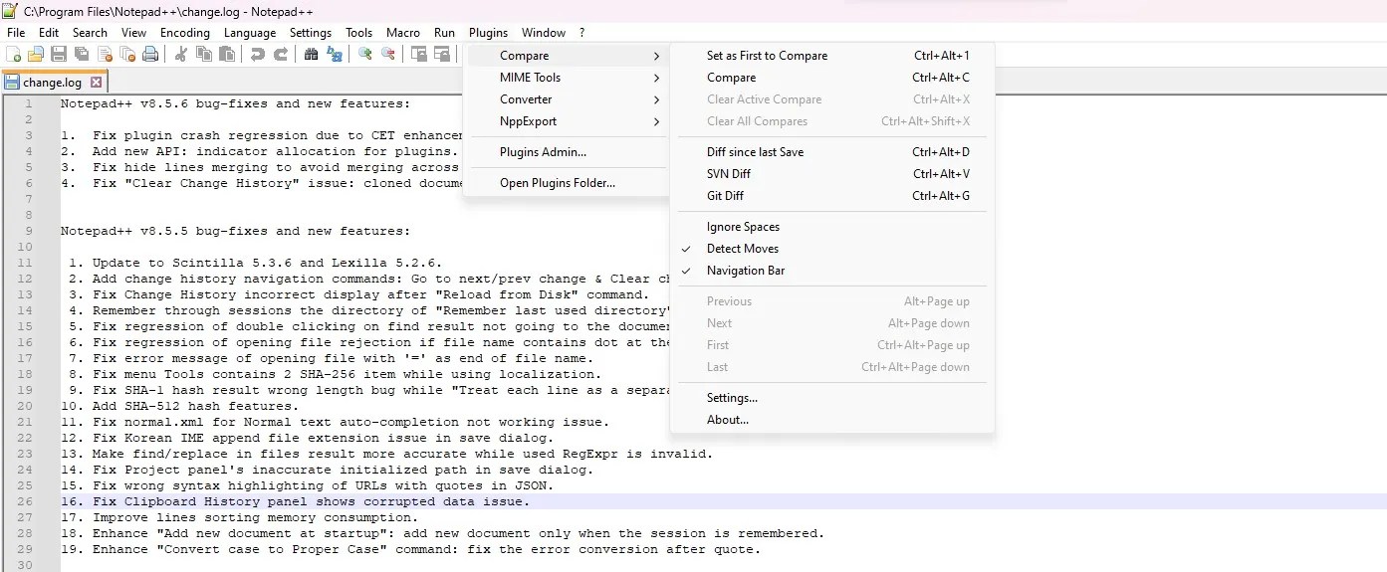Screen dimensions: 1387x572
Task: Click the Find binoculars toolbar icon
Action: [x=311, y=54]
